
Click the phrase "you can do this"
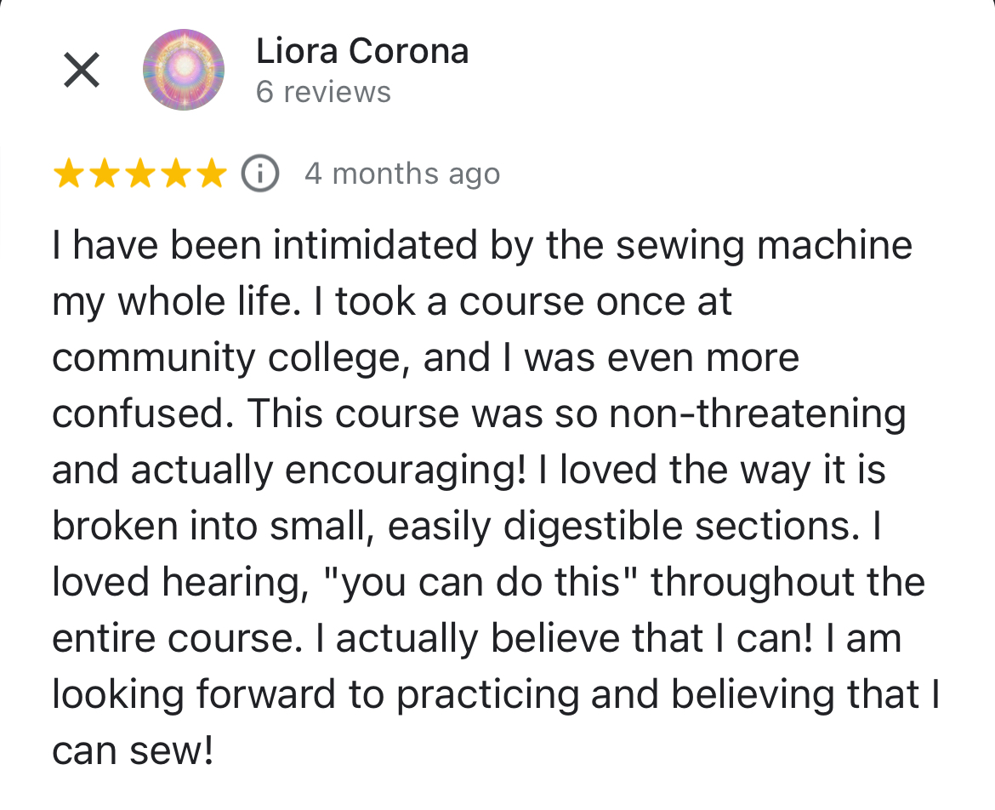click(x=480, y=581)
